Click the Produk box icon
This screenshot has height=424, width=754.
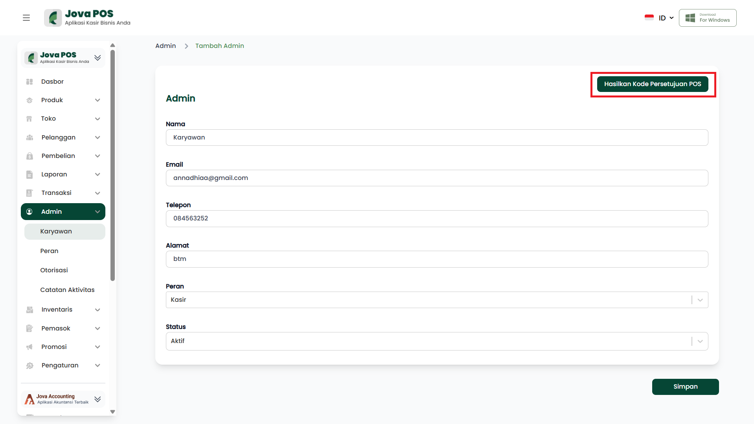click(x=29, y=100)
